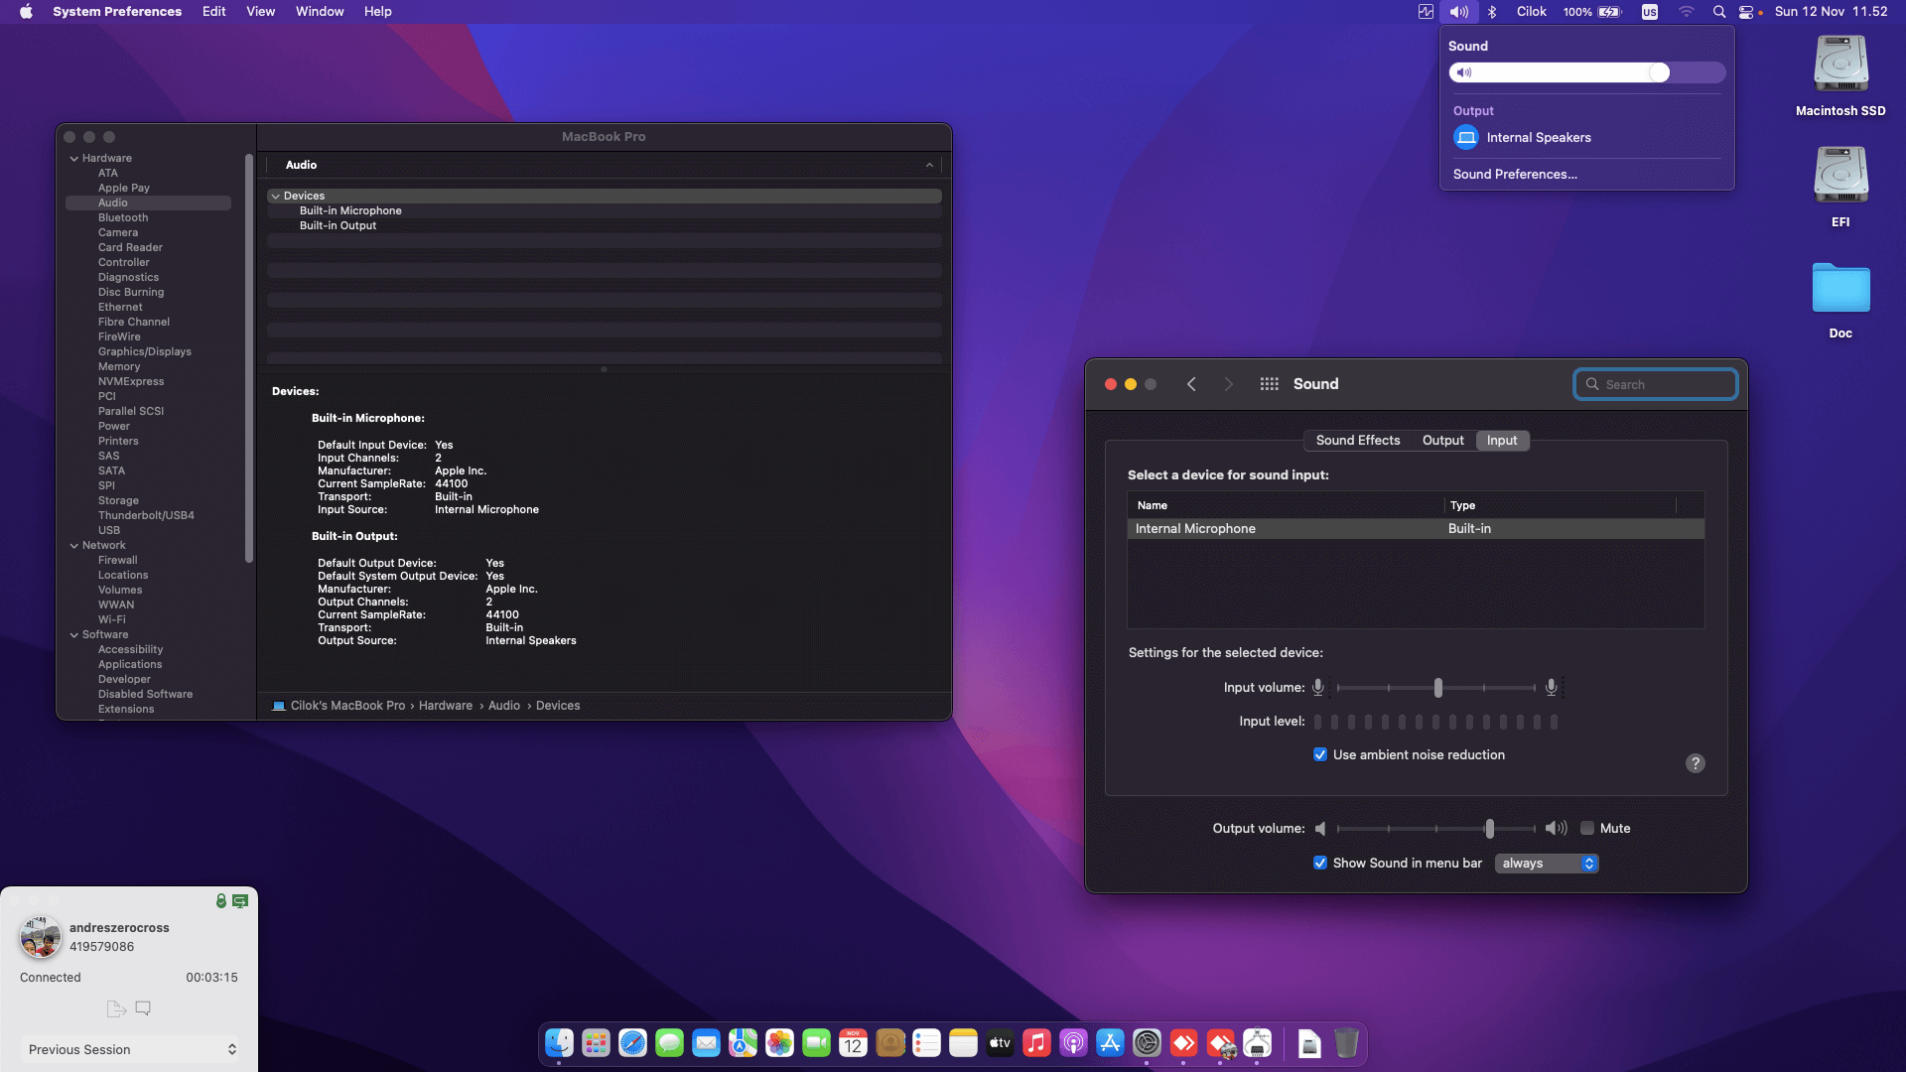Screen dimensions: 1906x1072
Task: Select the Internal Microphone input row
Action: point(1416,529)
